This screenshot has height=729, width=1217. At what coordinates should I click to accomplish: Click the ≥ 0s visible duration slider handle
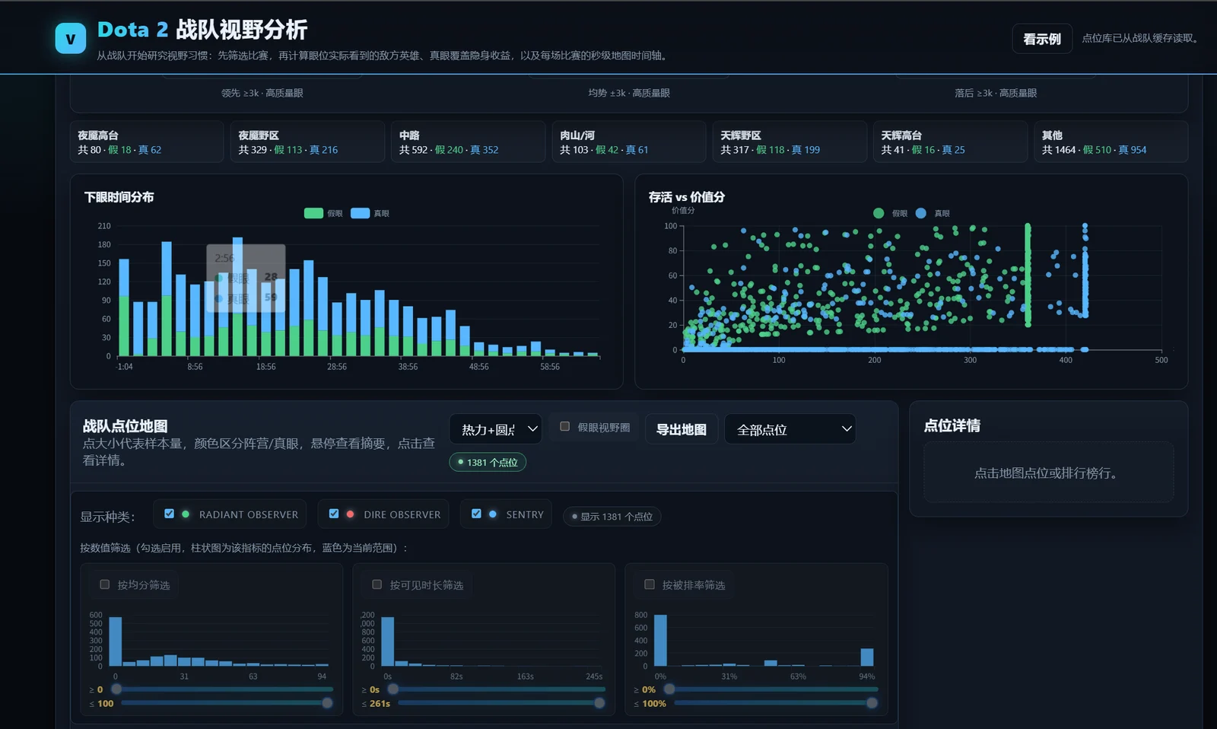(x=393, y=689)
